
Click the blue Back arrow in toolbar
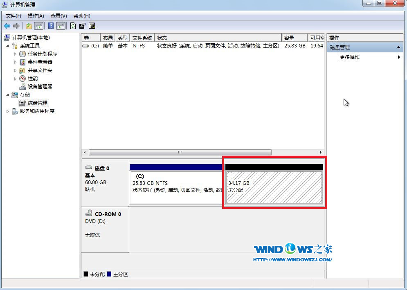[7, 26]
